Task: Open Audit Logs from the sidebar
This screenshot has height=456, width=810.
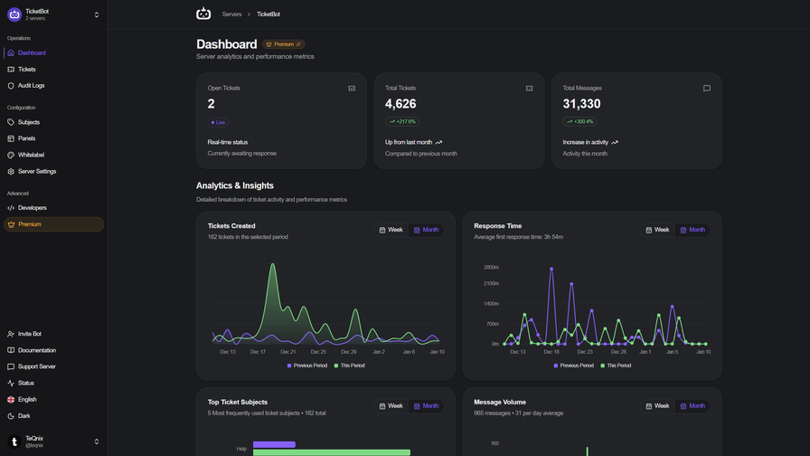Action: pyautogui.click(x=31, y=86)
